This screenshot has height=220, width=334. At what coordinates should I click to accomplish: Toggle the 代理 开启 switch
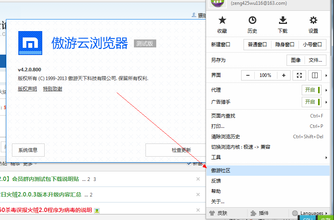coord(312,90)
